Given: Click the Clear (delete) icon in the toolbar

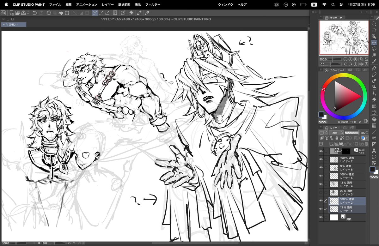Looking at the screenshot, I should coord(49,13).
